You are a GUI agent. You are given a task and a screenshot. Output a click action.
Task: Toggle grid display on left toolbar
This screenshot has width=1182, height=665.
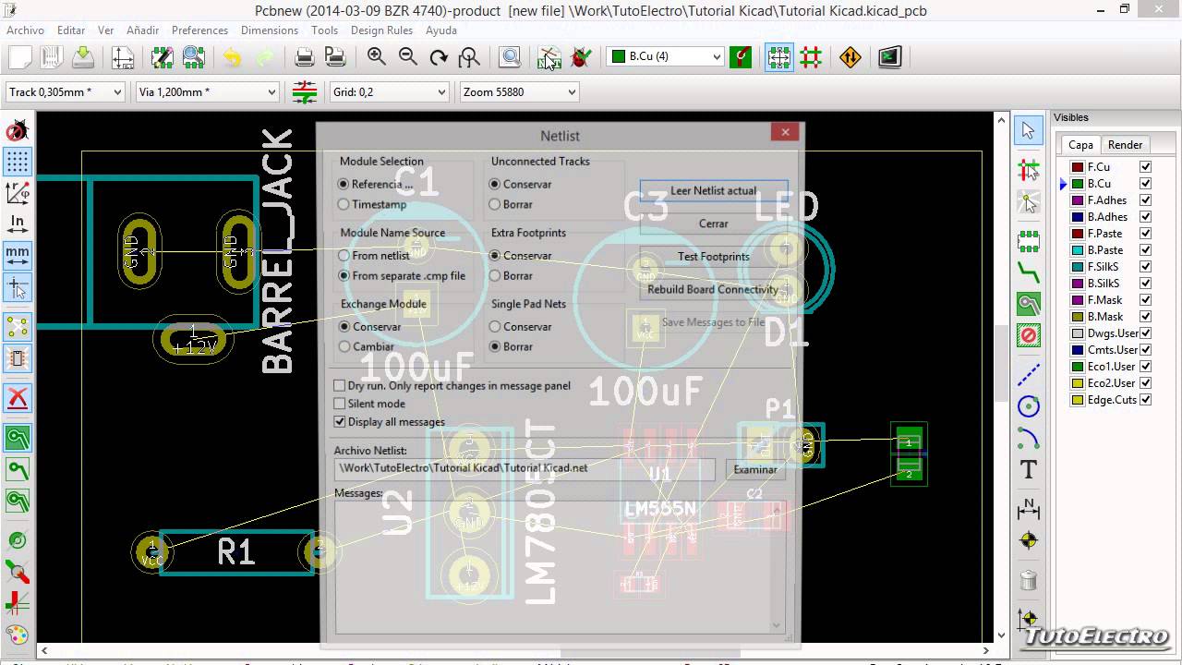[18, 162]
